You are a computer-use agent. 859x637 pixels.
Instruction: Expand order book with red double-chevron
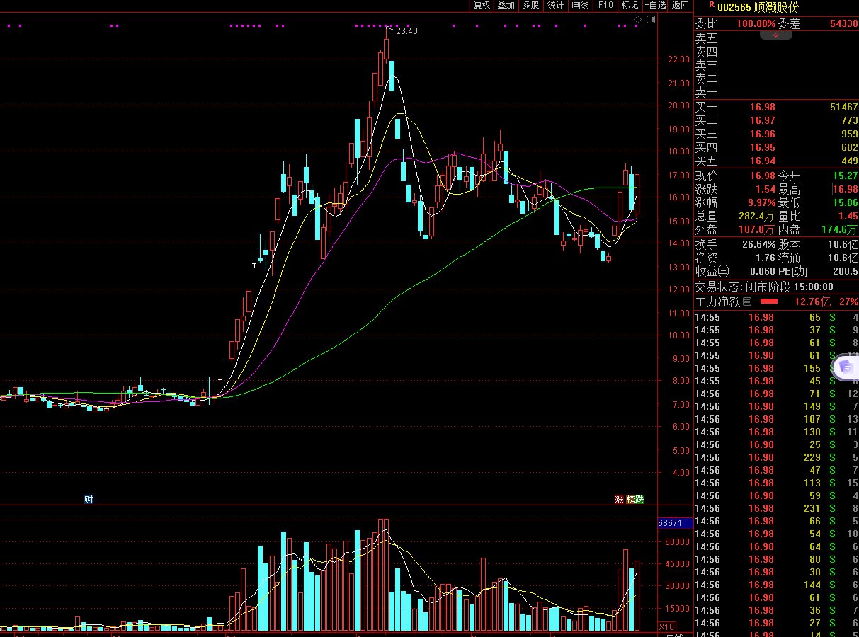point(776,35)
